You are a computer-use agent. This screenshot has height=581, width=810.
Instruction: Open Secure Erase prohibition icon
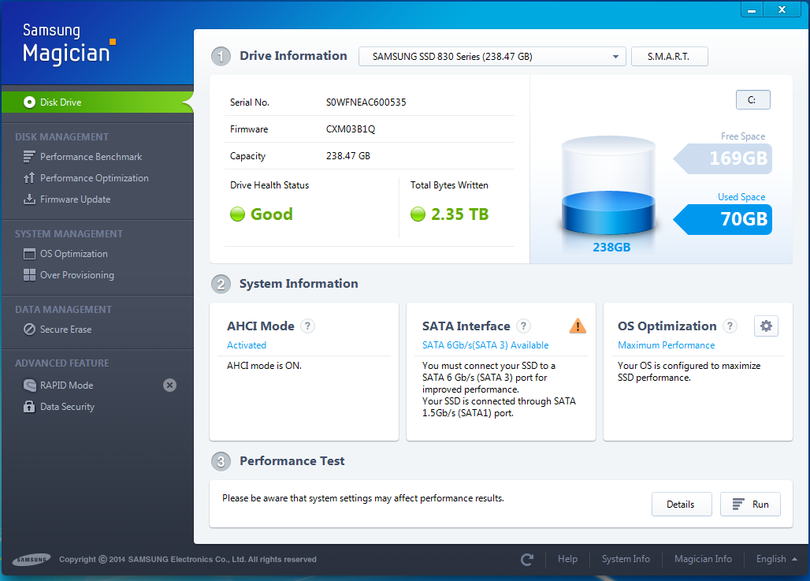29,330
